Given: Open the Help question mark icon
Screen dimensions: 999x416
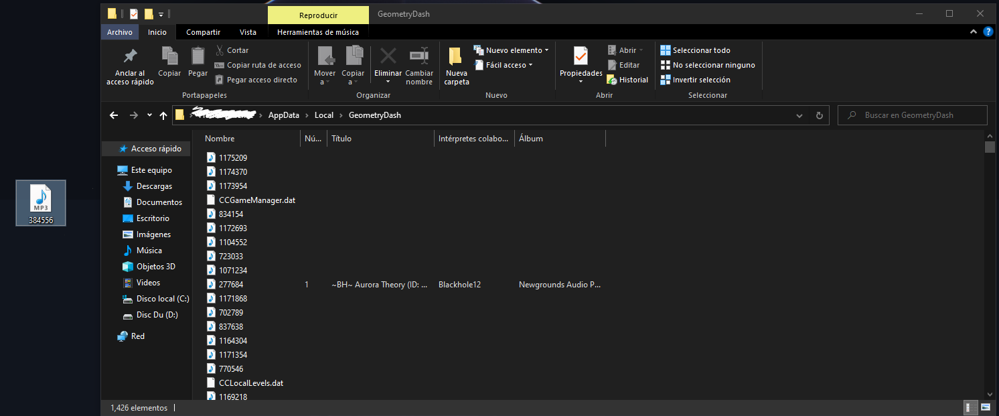Looking at the screenshot, I should click(988, 32).
